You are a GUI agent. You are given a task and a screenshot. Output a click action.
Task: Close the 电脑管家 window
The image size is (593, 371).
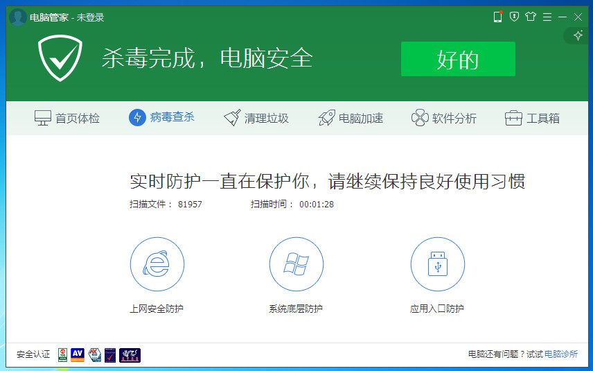578,17
